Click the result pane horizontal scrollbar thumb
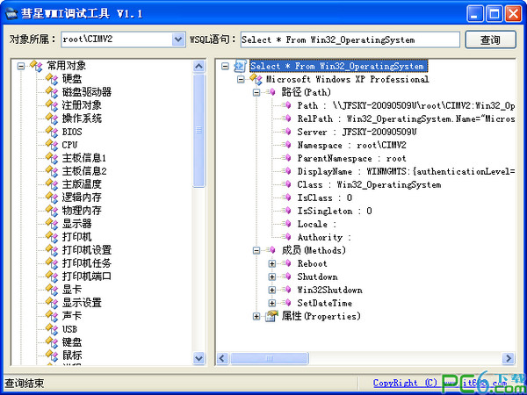 point(270,358)
